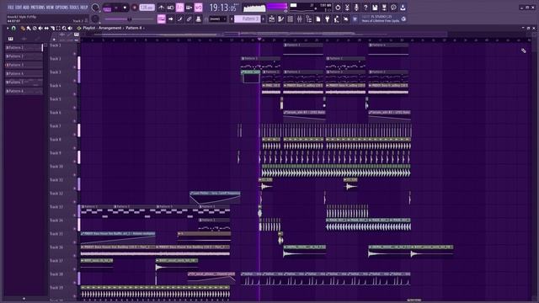The width and height of the screenshot is (539, 303).
Task: Click previous pattern arrow beside Pattern 3
Action: [x=232, y=19]
